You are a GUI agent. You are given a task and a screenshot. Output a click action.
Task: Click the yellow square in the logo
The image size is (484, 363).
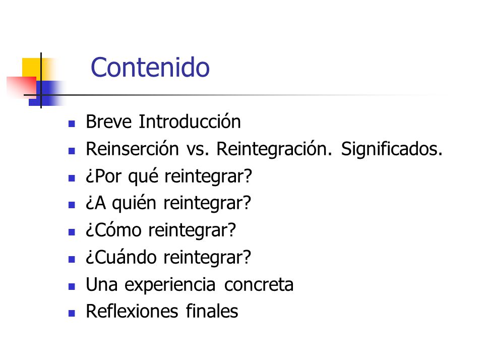click(31, 68)
